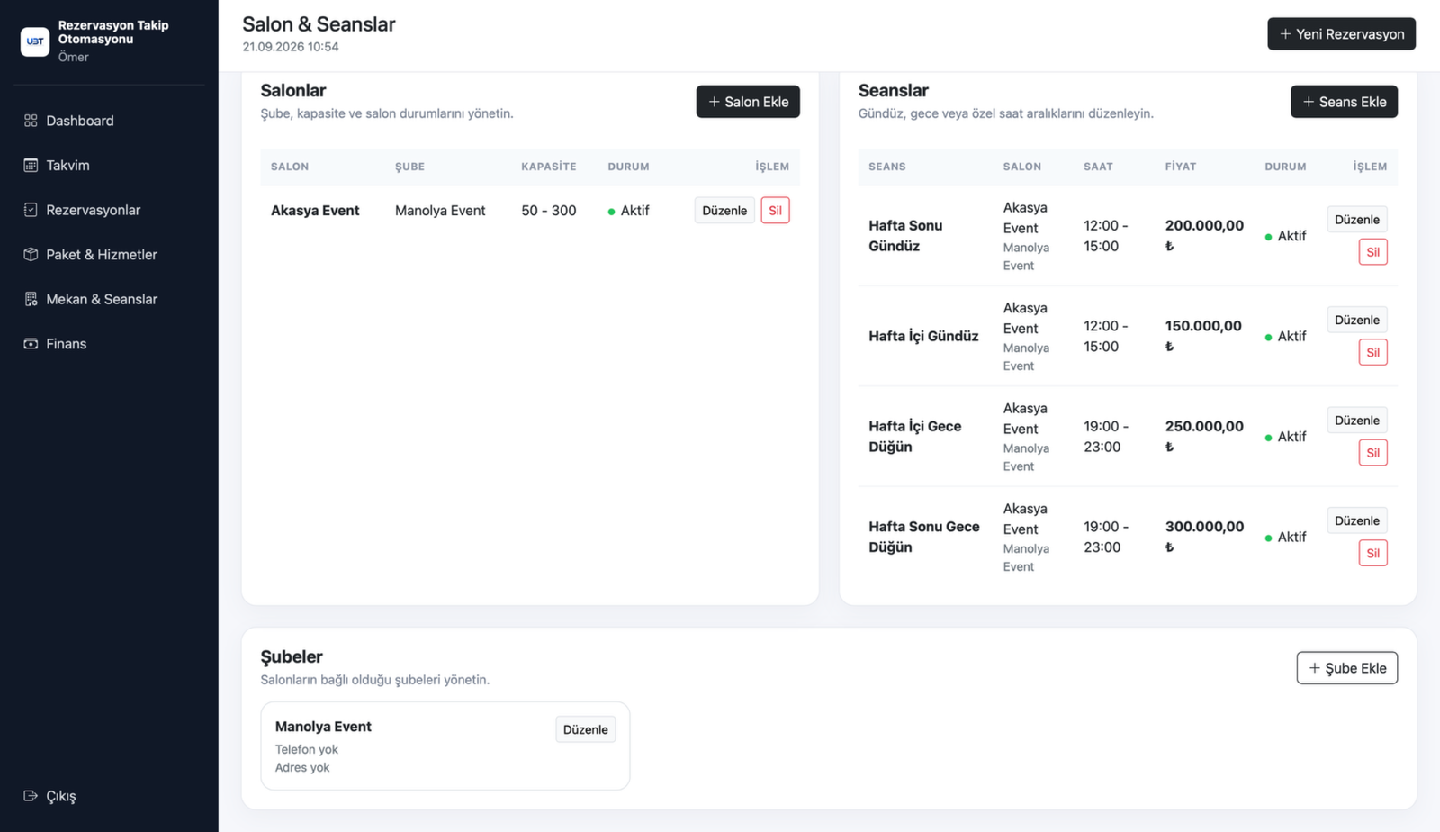Screen dimensions: 1440x832
Task: Click the Hafta Sonu Gündüz session name
Action: click(x=905, y=236)
